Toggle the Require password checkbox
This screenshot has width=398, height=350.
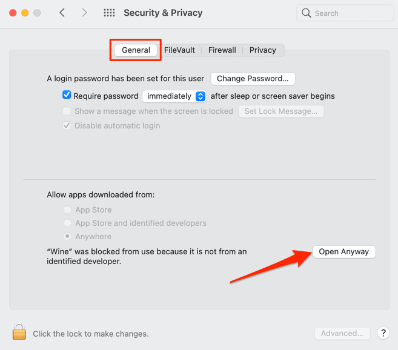pos(67,96)
